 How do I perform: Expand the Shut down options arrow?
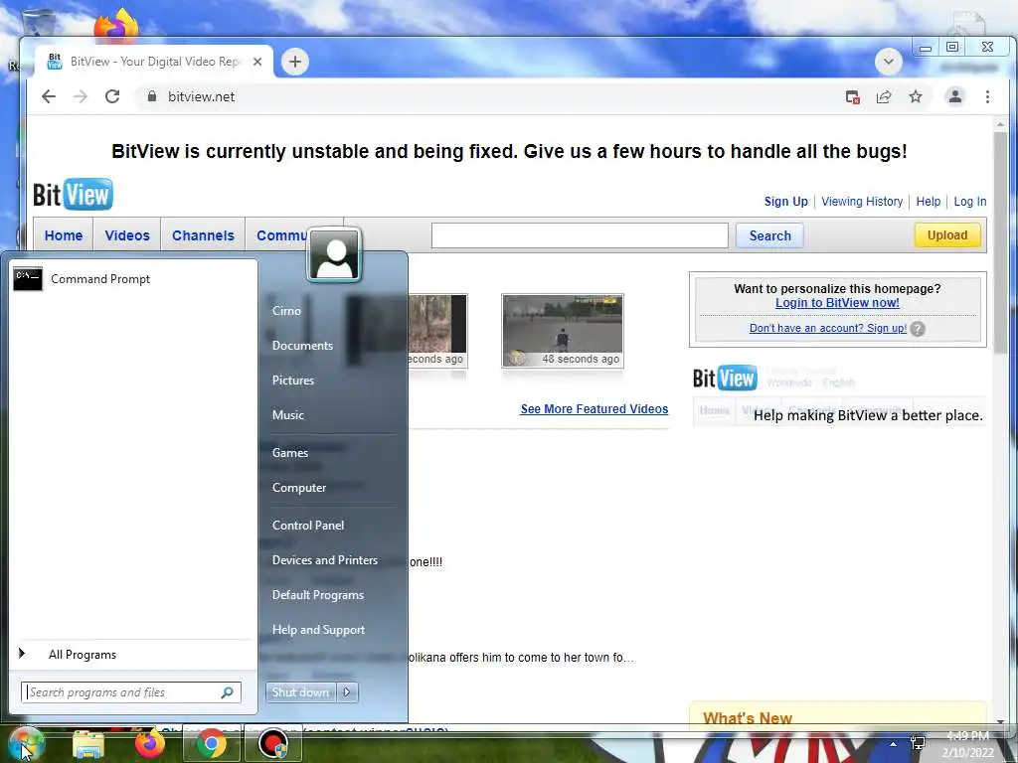coord(347,692)
